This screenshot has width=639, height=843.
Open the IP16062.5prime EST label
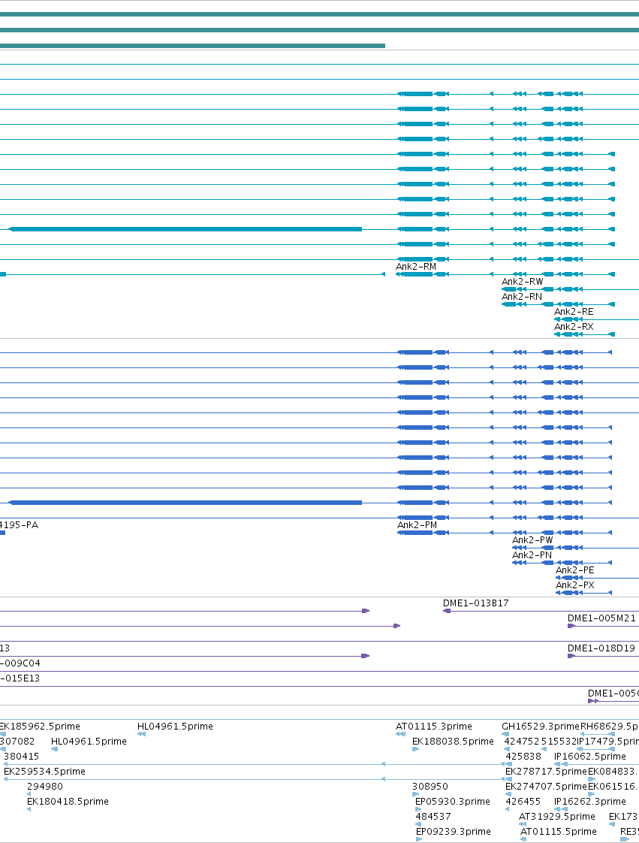590,757
